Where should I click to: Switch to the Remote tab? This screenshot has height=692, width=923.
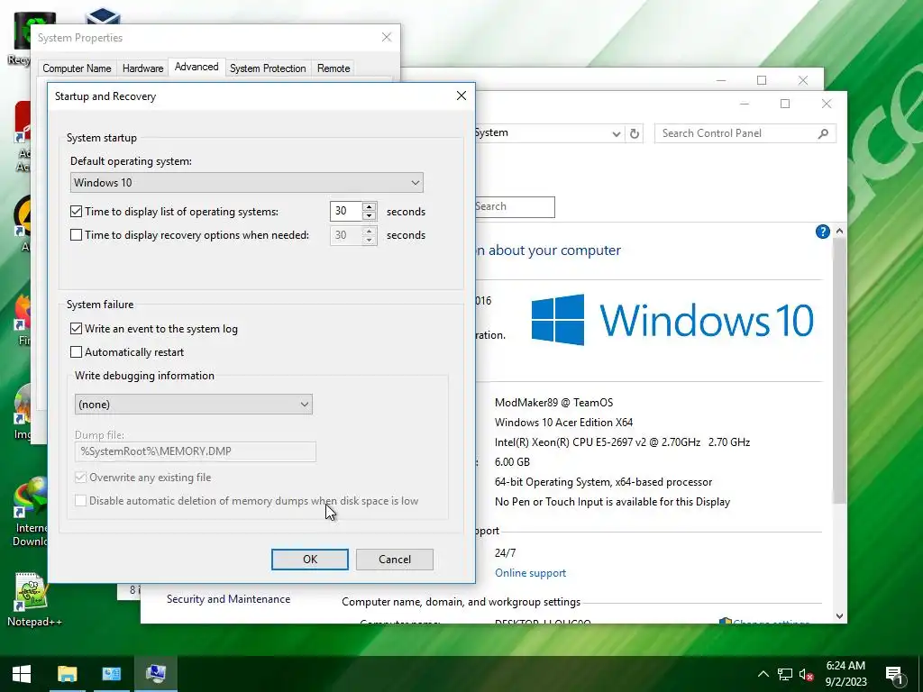coord(334,68)
